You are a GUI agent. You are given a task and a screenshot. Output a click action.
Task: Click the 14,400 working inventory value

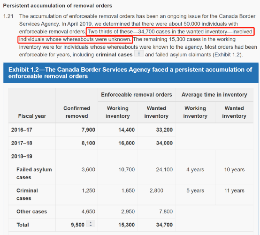coord(126,130)
